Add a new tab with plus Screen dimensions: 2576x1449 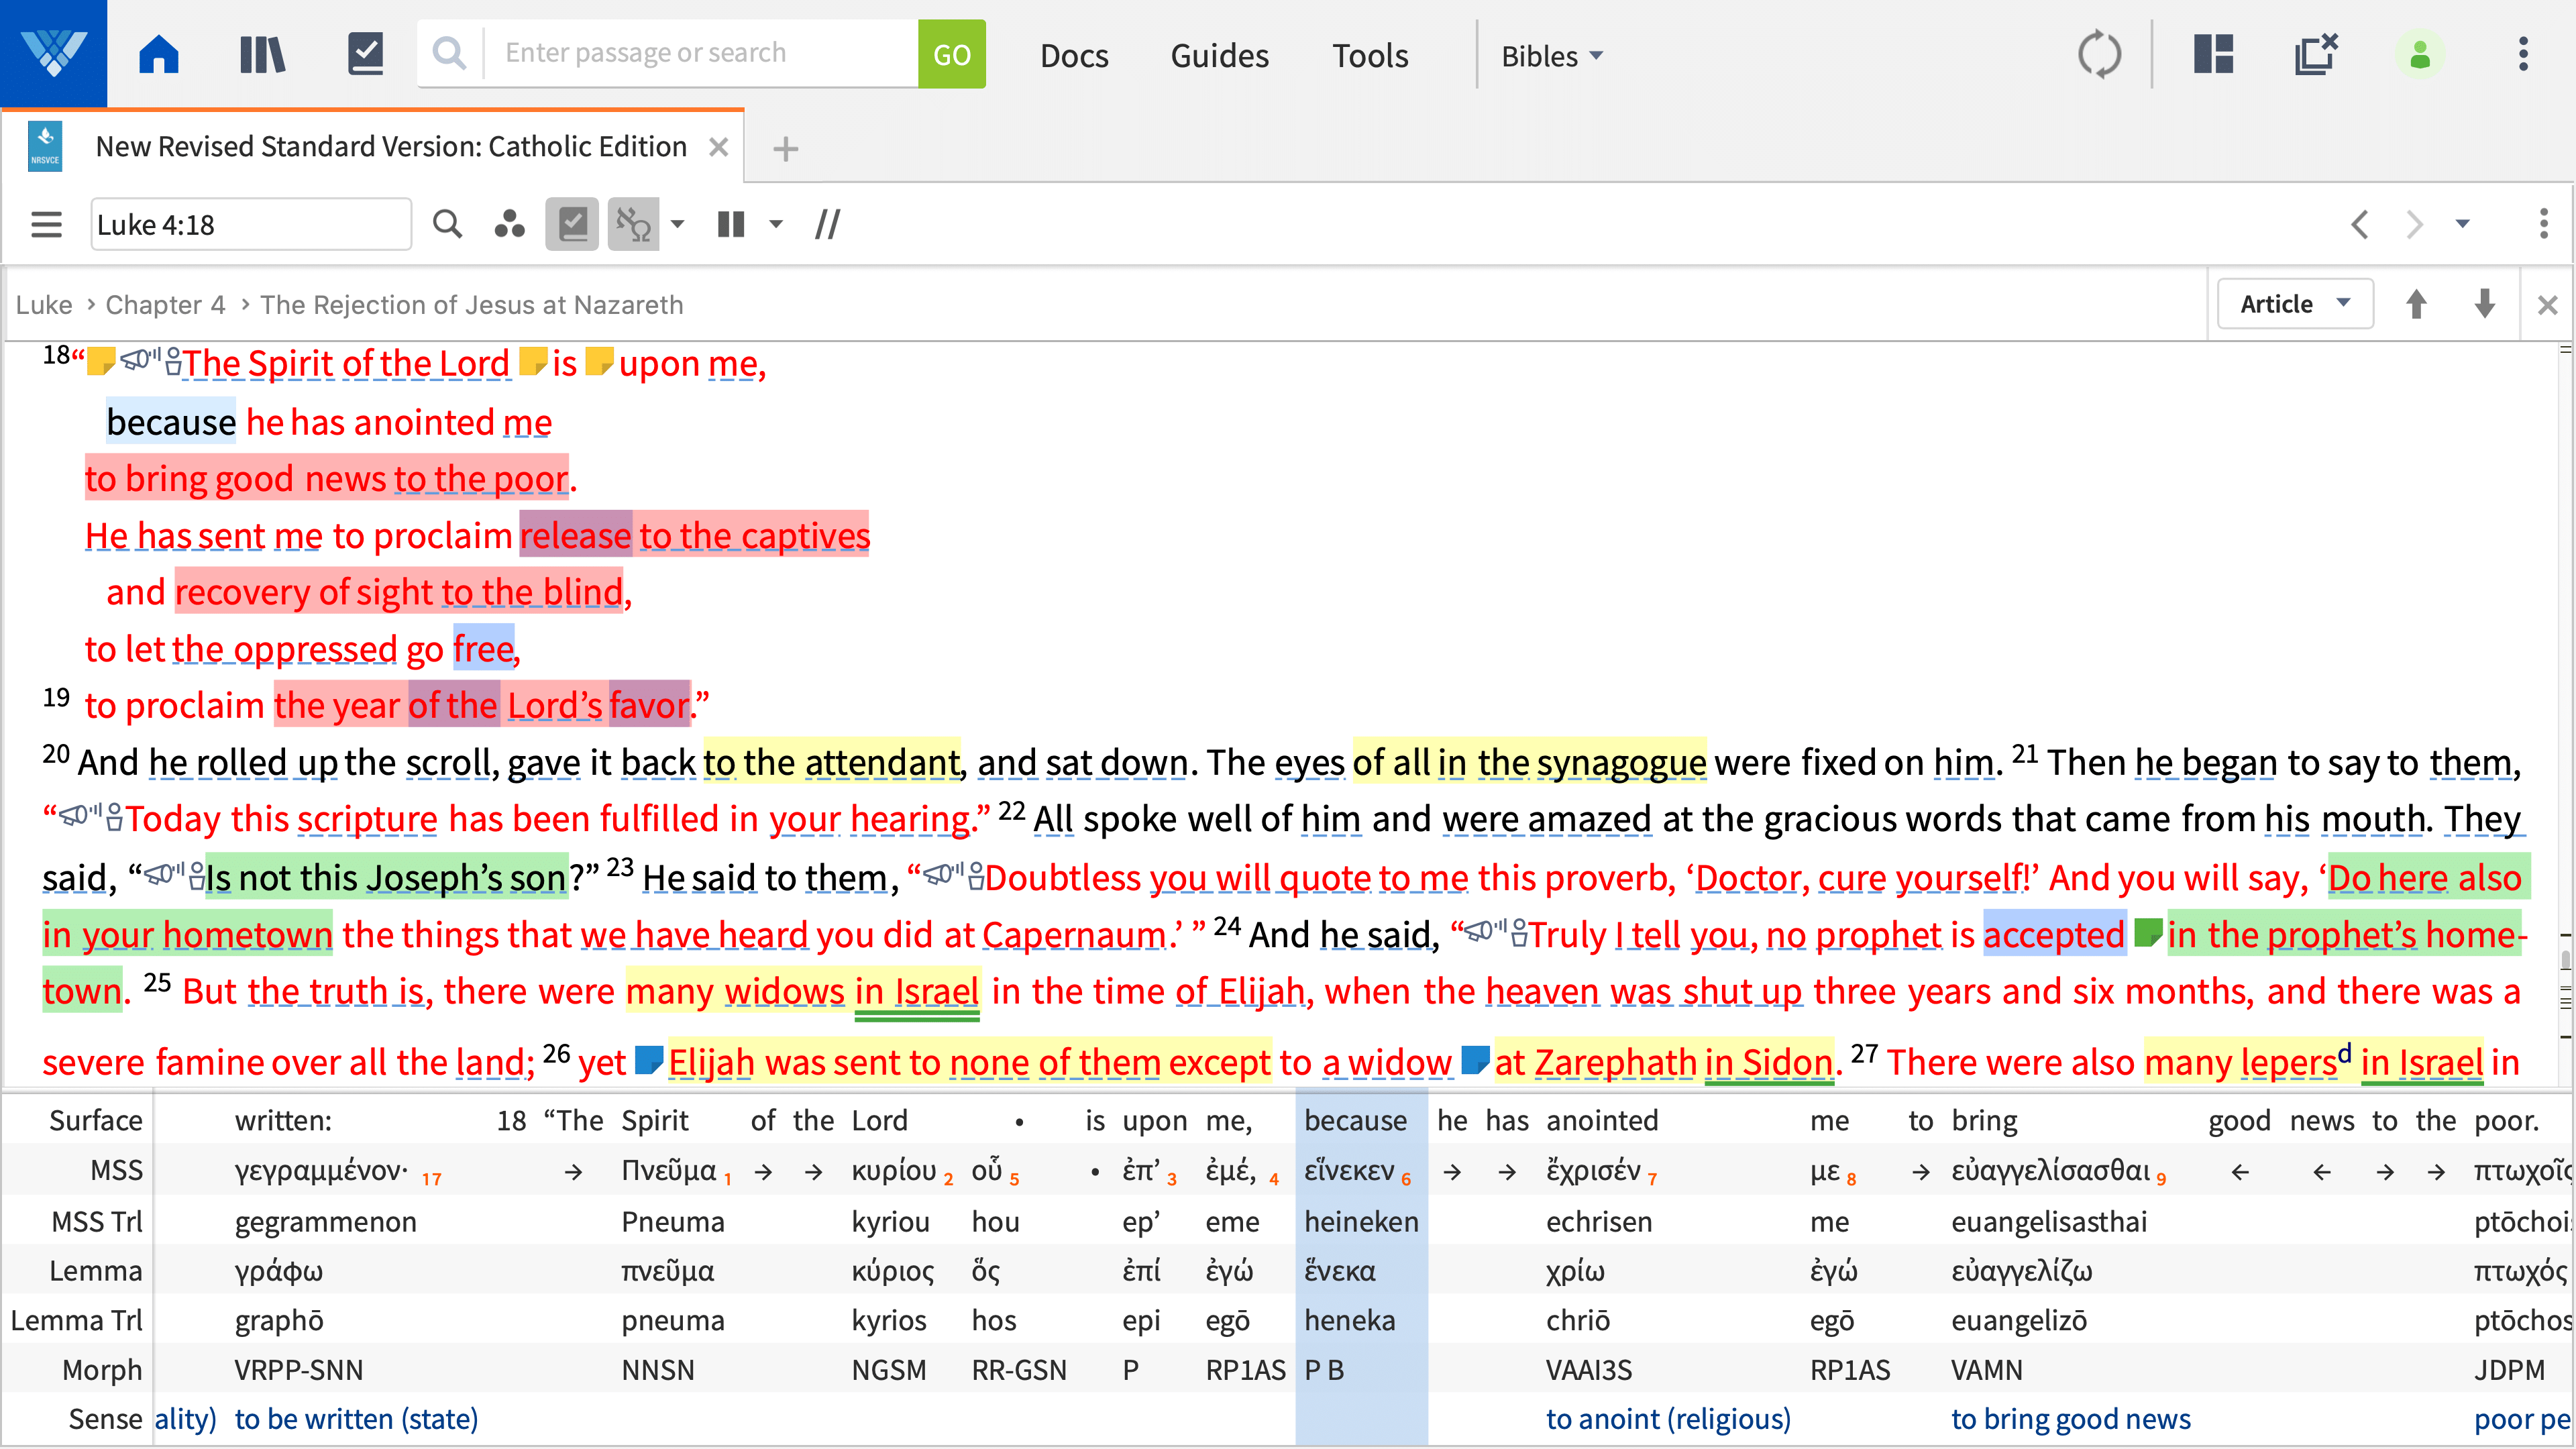[x=786, y=149]
